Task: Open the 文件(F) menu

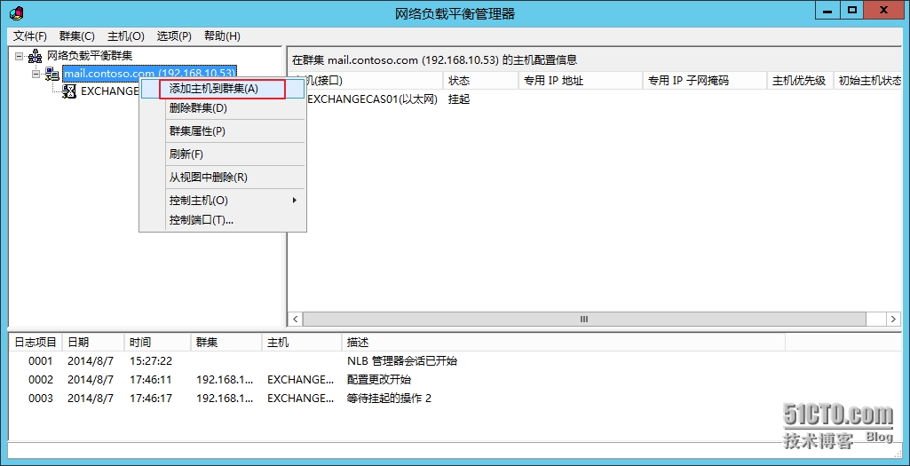Action: [x=29, y=36]
